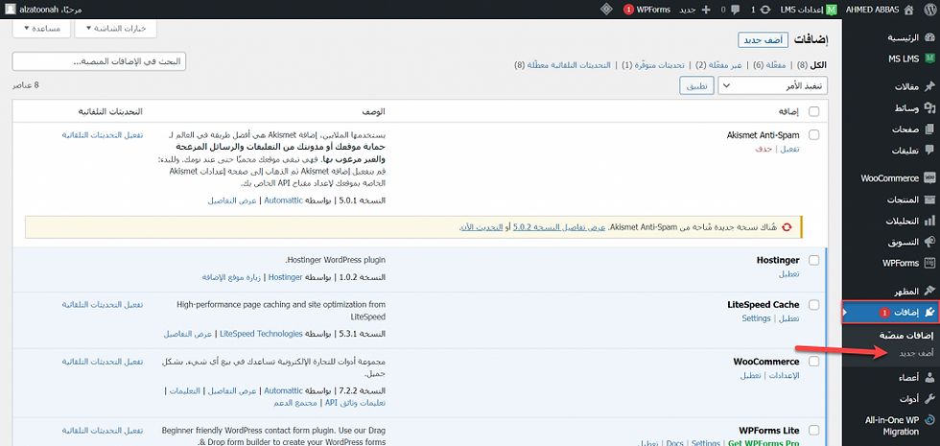Image resolution: width=940 pixels, height=446 pixels.
Task: Click the circular updates icon showing 1
Action: coord(764,10)
